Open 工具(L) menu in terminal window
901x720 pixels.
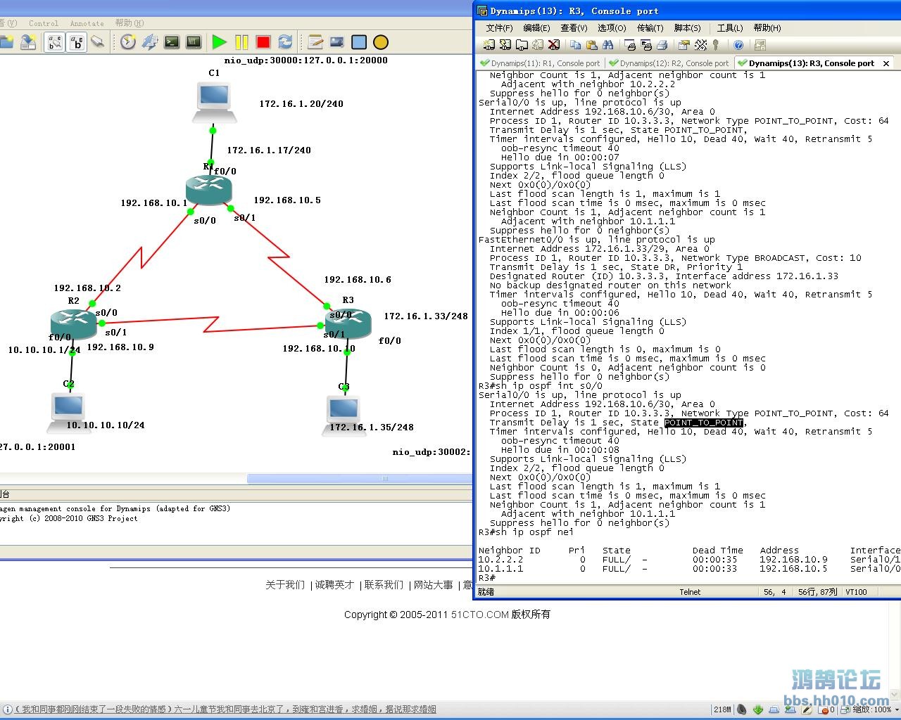tap(730, 28)
